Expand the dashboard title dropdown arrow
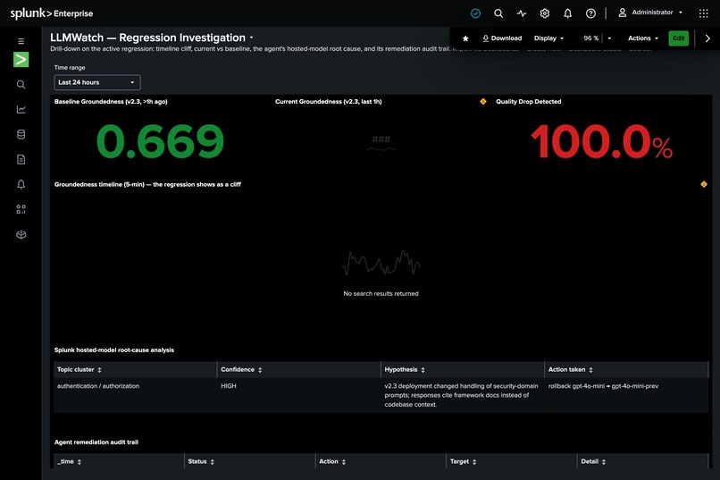Viewport: 720px width, 480px height. [x=252, y=38]
